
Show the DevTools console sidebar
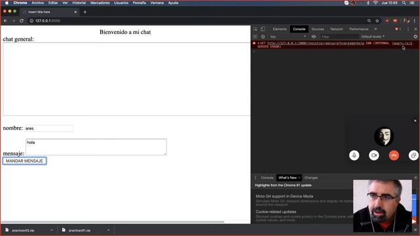point(255,37)
